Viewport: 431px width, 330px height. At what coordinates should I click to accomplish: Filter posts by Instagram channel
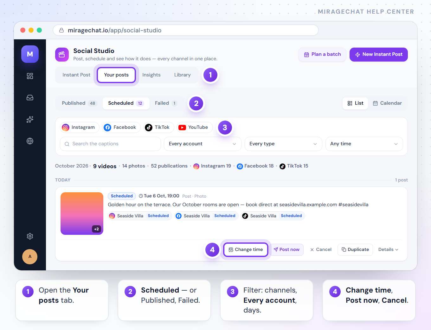(80, 127)
